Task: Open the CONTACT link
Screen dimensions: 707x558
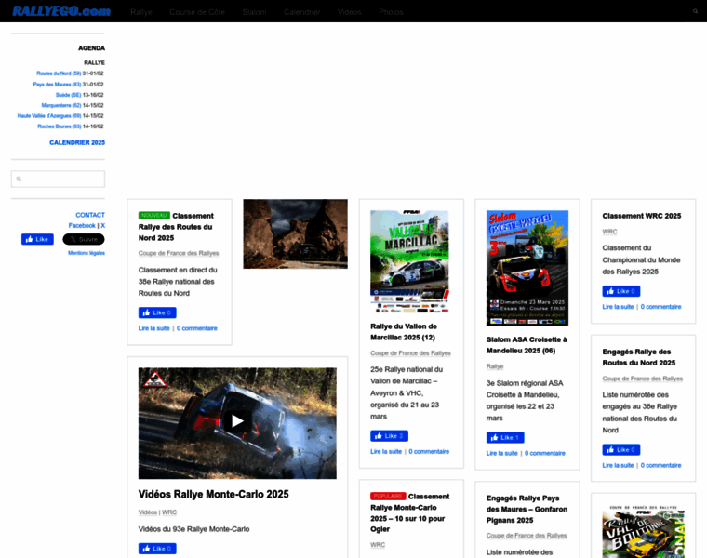Action: 90,215
